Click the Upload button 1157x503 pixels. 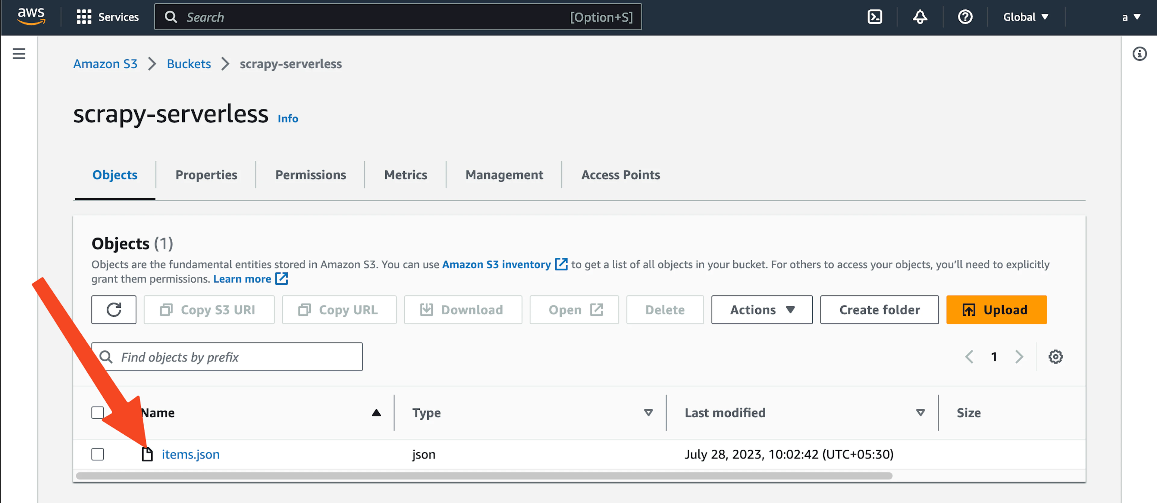pyautogui.click(x=996, y=310)
